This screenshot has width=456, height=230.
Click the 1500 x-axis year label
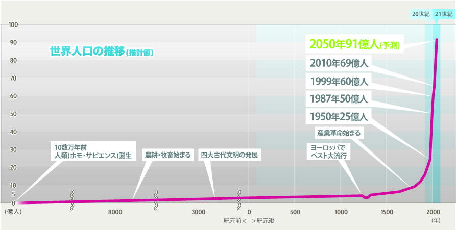(387, 212)
